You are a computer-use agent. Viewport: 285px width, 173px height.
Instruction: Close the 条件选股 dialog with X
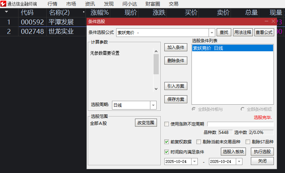[273, 21]
